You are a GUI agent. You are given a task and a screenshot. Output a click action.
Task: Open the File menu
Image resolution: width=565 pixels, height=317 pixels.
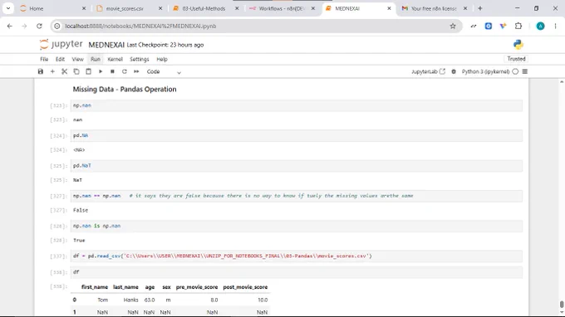click(x=44, y=59)
